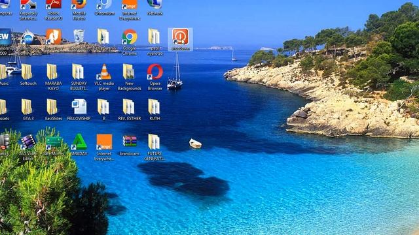
Task: Select the Music folder
Action: click(x=4, y=75)
